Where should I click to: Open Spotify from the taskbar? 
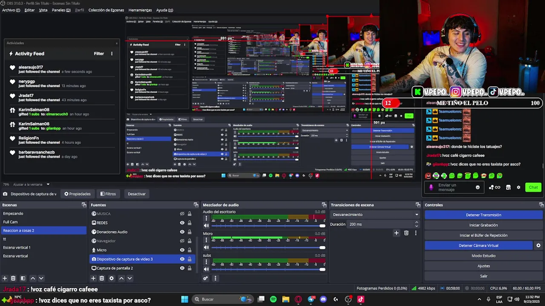pyautogui.click(x=273, y=299)
